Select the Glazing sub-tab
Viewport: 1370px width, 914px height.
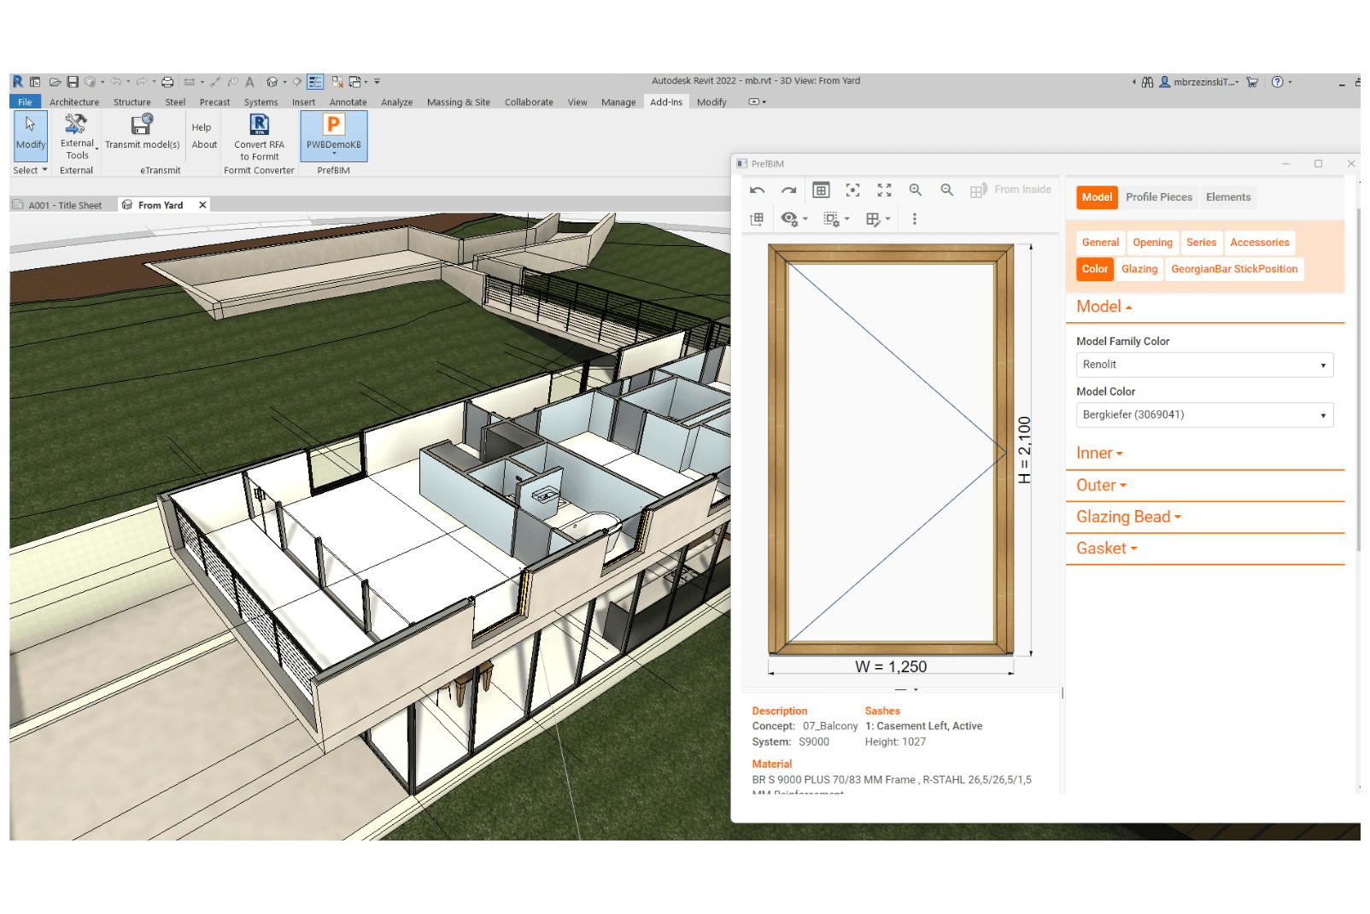coord(1139,269)
